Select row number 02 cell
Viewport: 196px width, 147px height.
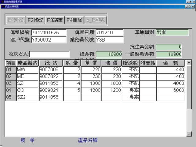click(11, 76)
